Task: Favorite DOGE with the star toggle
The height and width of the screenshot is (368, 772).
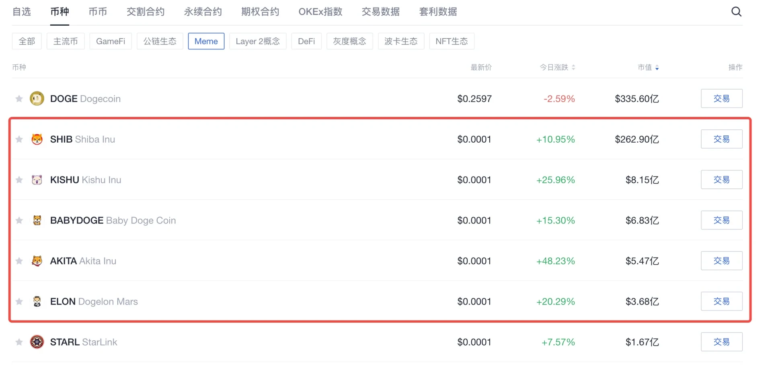Action: pos(19,99)
